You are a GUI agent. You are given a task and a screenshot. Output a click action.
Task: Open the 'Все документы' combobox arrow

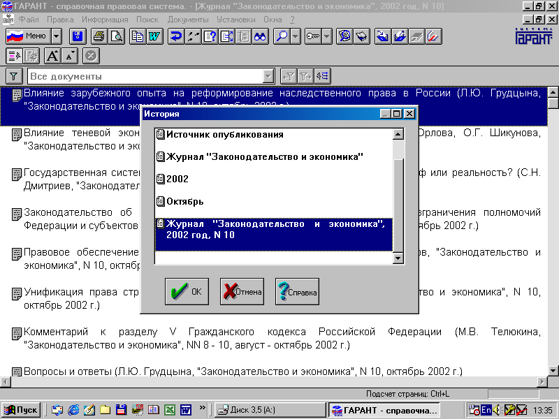(x=268, y=76)
